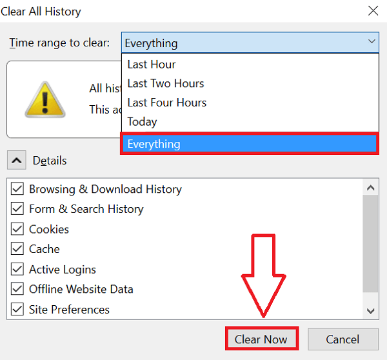This screenshot has width=387, height=360.
Task: Click the yellow warning triangle icon
Action: tap(45, 99)
